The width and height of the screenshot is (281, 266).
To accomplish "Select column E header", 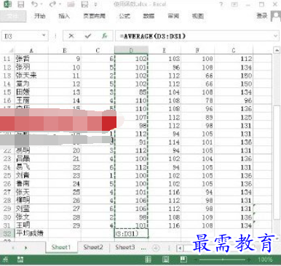I will coord(165,50).
